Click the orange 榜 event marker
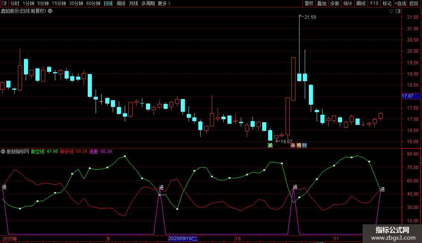 pos(299,145)
